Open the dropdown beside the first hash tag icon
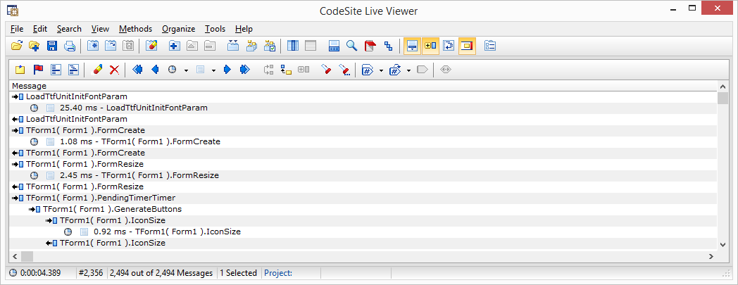The height and width of the screenshot is (285, 738). coord(381,70)
